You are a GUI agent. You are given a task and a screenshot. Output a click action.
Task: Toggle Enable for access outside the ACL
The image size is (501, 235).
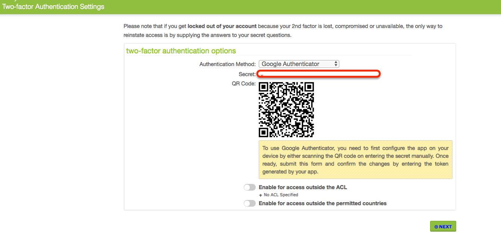pos(250,187)
